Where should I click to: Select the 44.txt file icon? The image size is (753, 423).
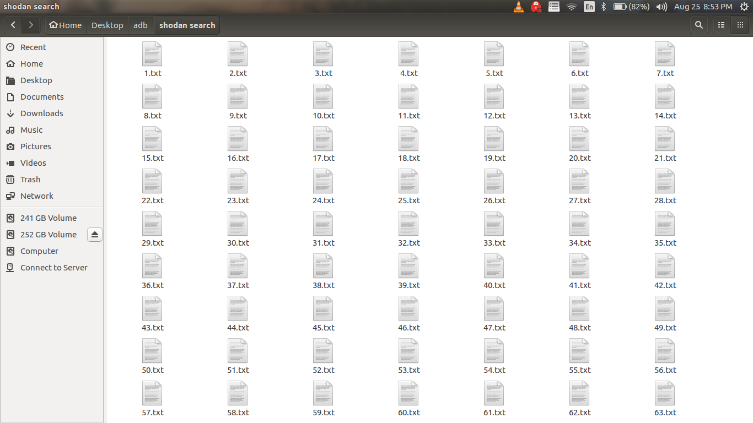coord(238,308)
